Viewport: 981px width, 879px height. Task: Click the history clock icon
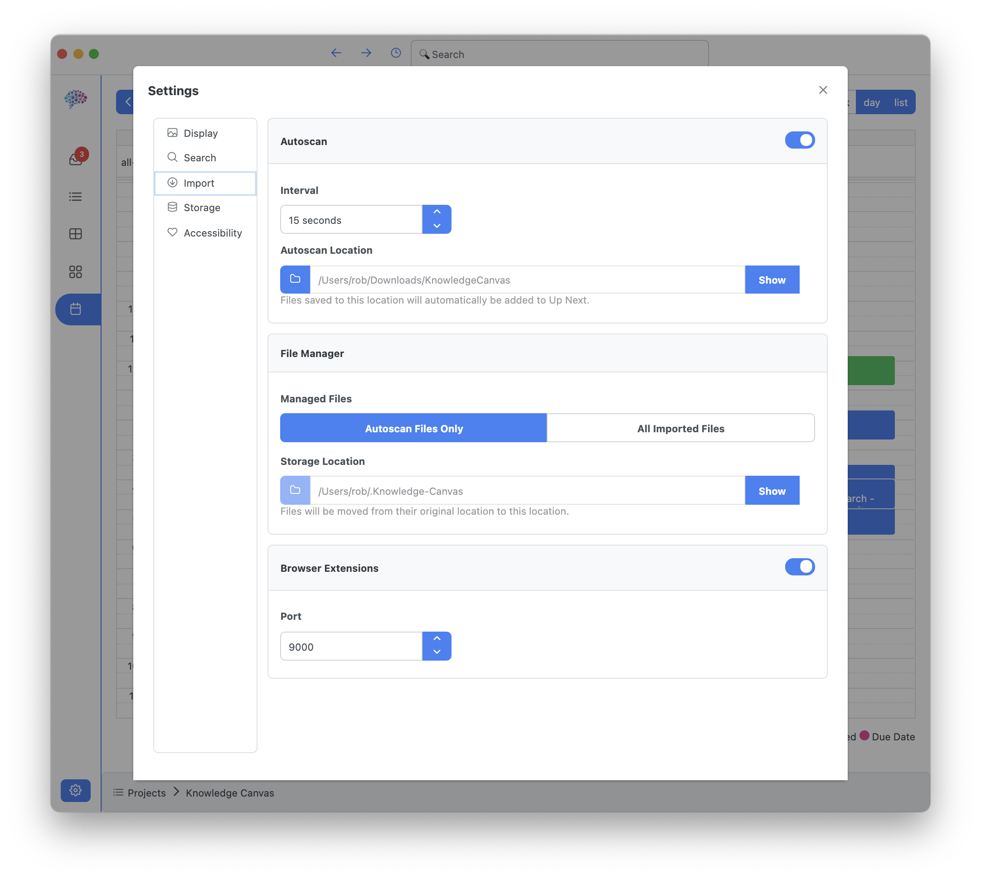[x=396, y=53]
